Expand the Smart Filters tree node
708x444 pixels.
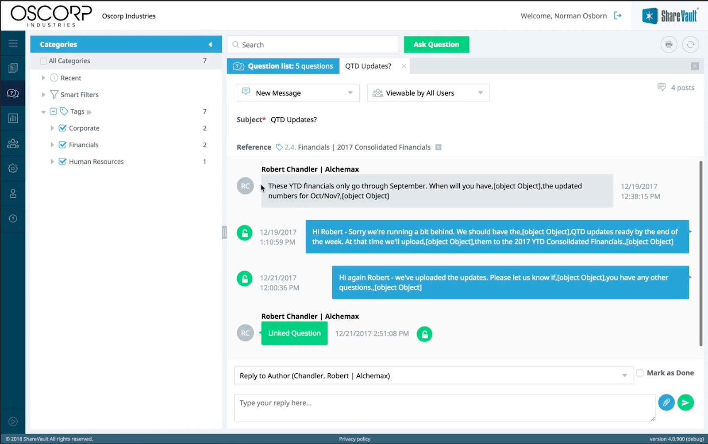tap(43, 95)
